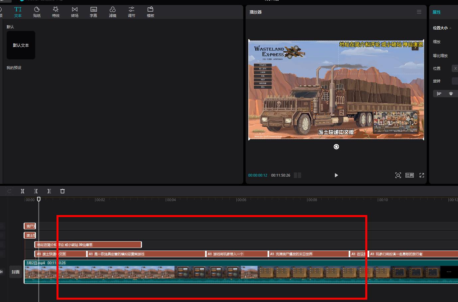
Task: Open the player panel hamburger menu
Action: pos(419,12)
